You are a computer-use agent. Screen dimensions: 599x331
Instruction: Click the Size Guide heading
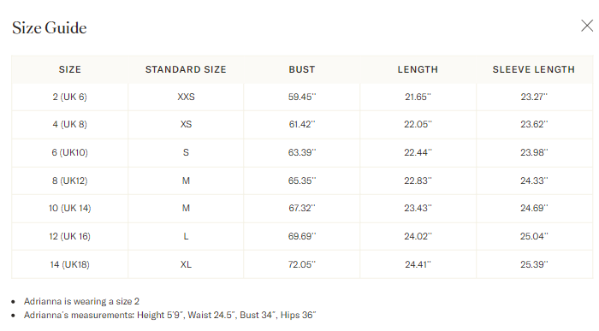coord(50,28)
